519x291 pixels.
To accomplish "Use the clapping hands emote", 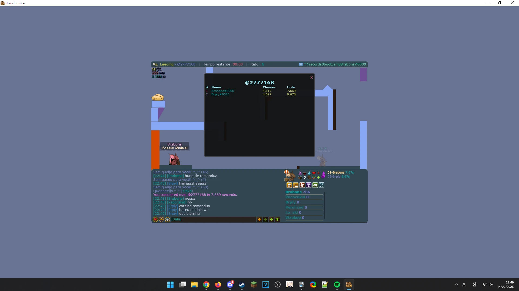I will coord(300,178).
